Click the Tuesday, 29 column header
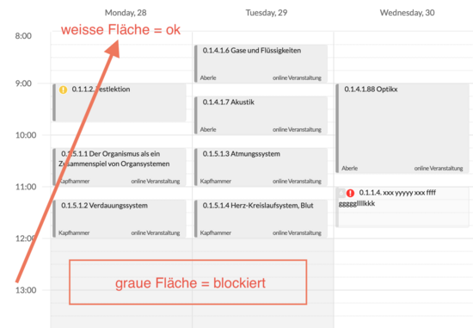473x328 pixels. (267, 13)
